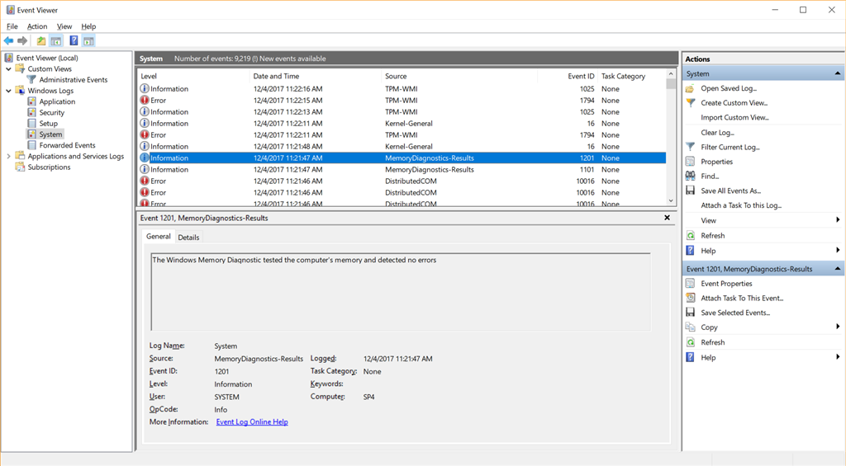Click the Refresh icon under Event 1201 section
The height and width of the screenshot is (466, 846).
(690, 342)
